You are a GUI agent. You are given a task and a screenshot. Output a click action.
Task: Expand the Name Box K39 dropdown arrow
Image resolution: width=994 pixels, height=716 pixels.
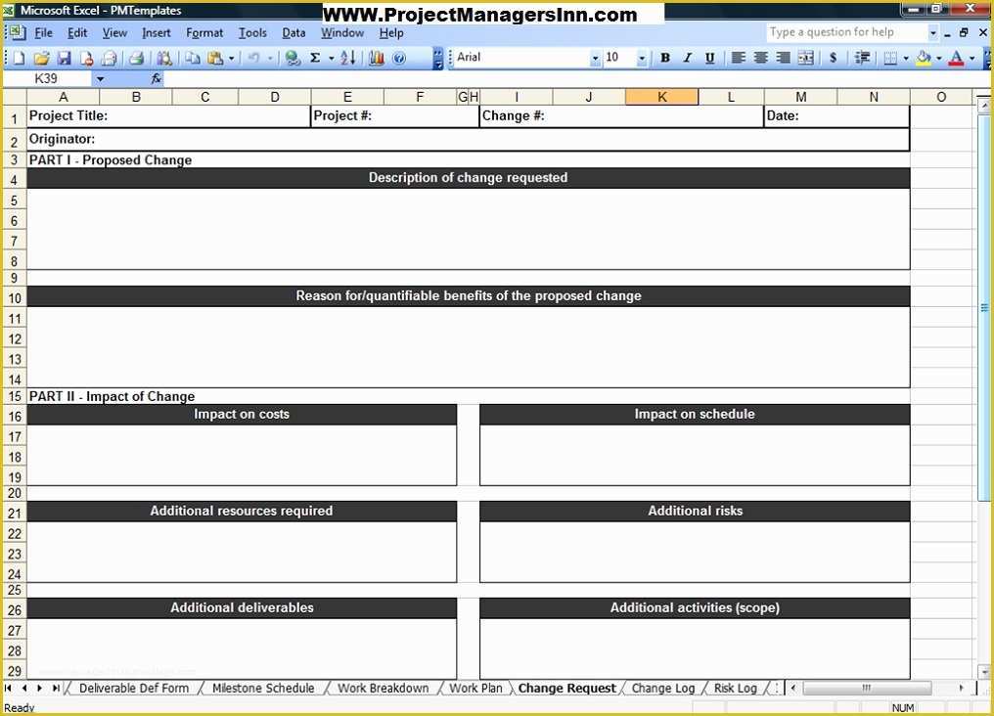(x=100, y=78)
